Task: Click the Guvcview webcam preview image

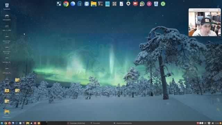Action: tap(205, 24)
